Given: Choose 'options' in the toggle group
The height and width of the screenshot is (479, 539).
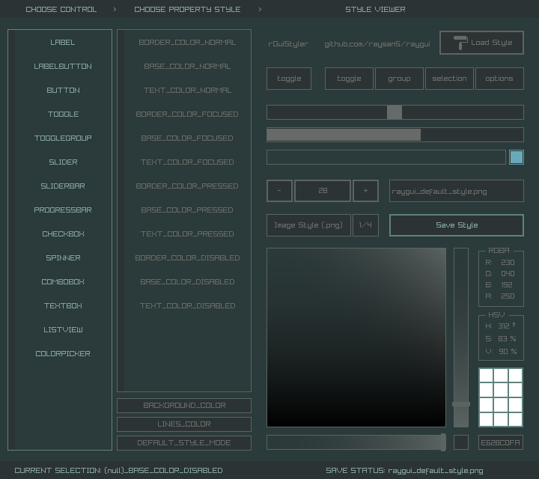Looking at the screenshot, I should click(x=499, y=79).
